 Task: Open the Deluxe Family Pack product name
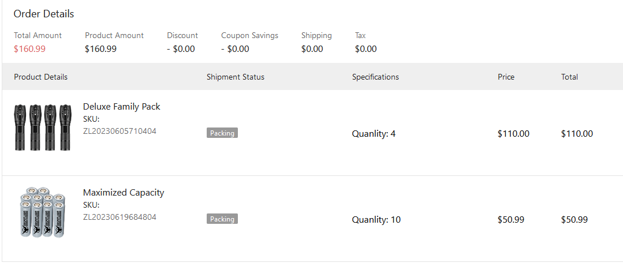(x=121, y=107)
